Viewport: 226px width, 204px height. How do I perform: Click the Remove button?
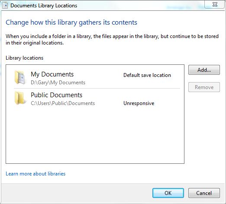(x=204, y=87)
